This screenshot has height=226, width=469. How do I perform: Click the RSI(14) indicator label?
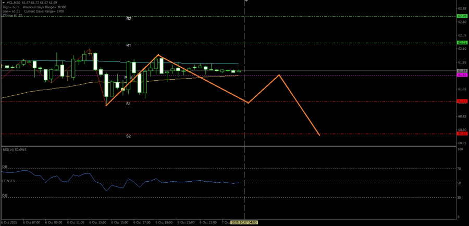point(14,149)
